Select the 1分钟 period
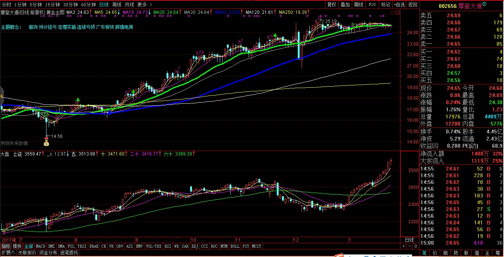Viewport: 504px width, 257px height. coord(20,4)
